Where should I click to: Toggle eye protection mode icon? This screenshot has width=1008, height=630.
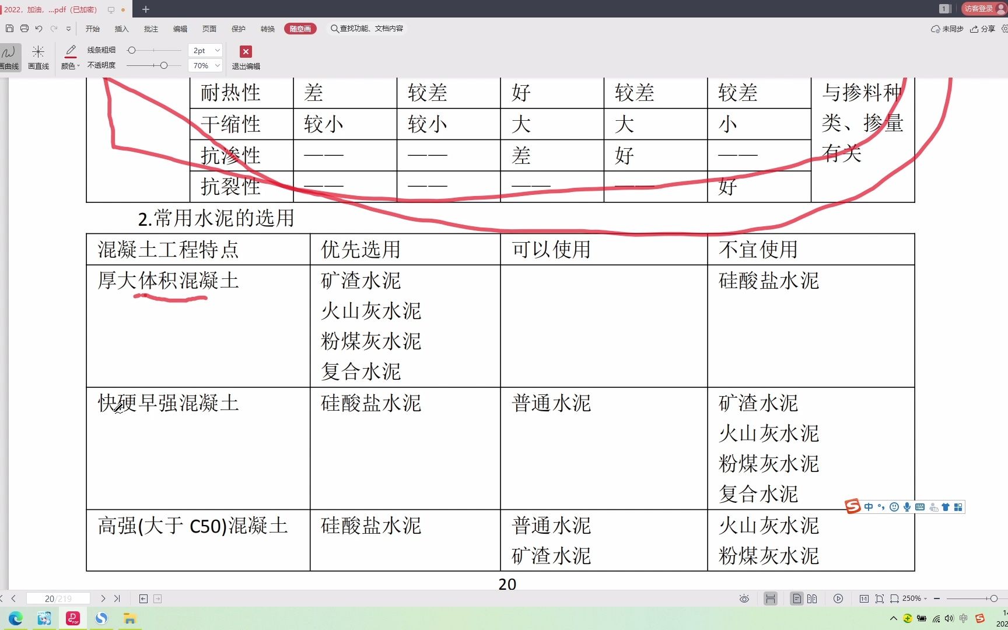click(744, 598)
